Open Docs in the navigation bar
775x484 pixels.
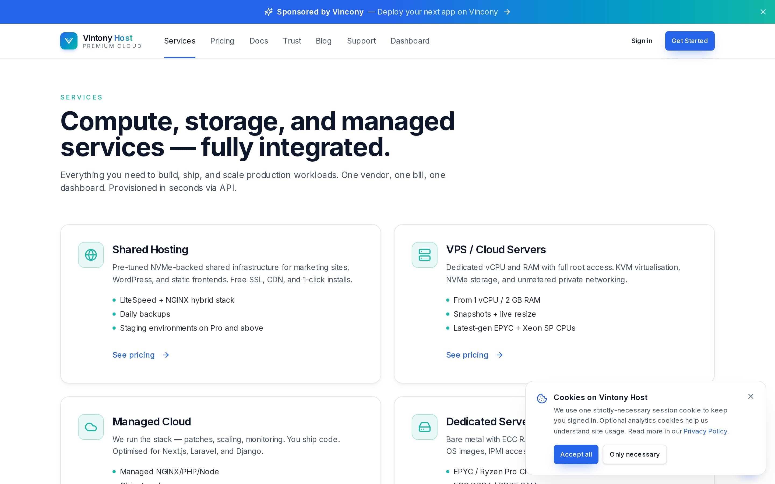pyautogui.click(x=259, y=41)
